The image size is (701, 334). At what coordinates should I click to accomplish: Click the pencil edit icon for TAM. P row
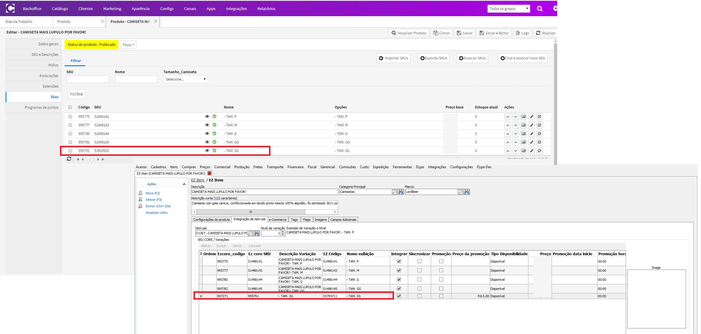pyautogui.click(x=532, y=117)
